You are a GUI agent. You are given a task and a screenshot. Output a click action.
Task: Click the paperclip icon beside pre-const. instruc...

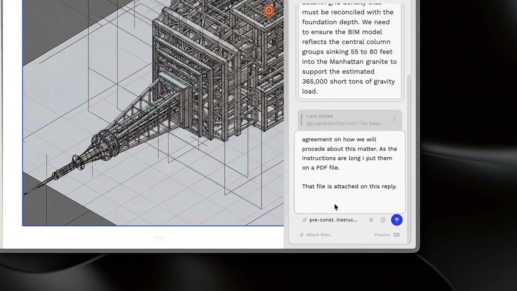click(305, 220)
